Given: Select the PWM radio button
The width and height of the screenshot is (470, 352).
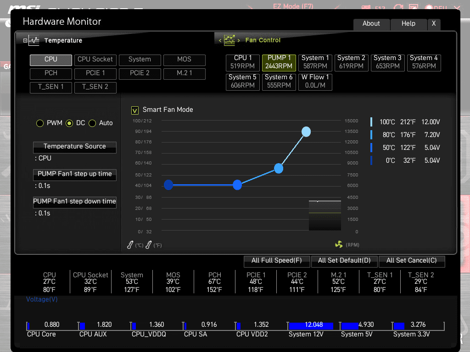Looking at the screenshot, I should click(x=40, y=123).
